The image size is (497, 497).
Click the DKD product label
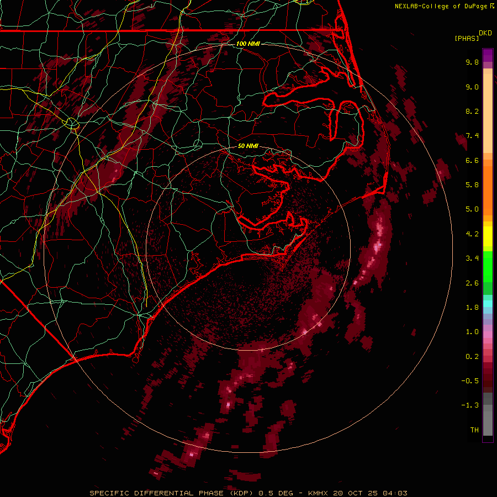(x=485, y=33)
